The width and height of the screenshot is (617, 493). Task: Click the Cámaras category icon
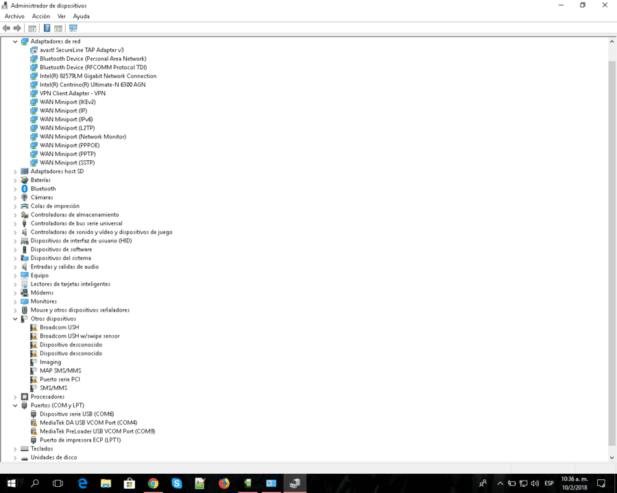[25, 197]
